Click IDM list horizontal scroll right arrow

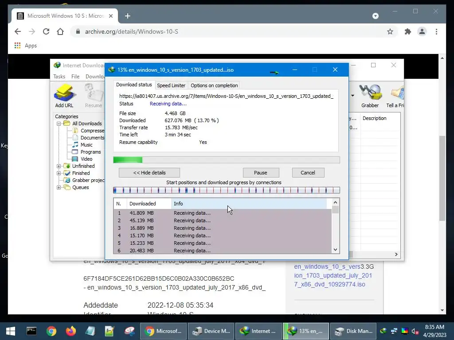click(x=396, y=255)
